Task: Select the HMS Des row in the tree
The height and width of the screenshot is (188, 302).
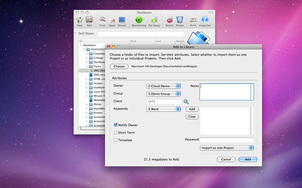Action: coord(92,70)
